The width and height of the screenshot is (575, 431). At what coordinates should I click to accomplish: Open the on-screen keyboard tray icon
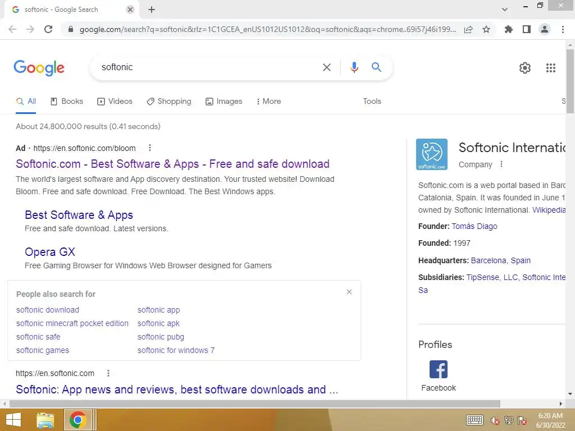tap(474, 420)
